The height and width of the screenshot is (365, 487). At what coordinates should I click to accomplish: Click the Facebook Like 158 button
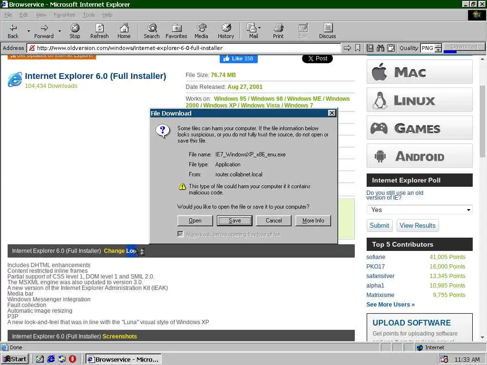click(x=239, y=58)
